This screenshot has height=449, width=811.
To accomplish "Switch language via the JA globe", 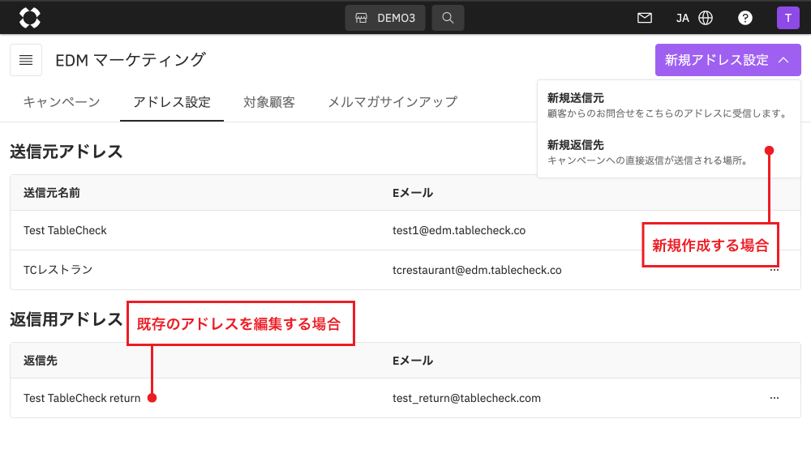I will pyautogui.click(x=694, y=18).
